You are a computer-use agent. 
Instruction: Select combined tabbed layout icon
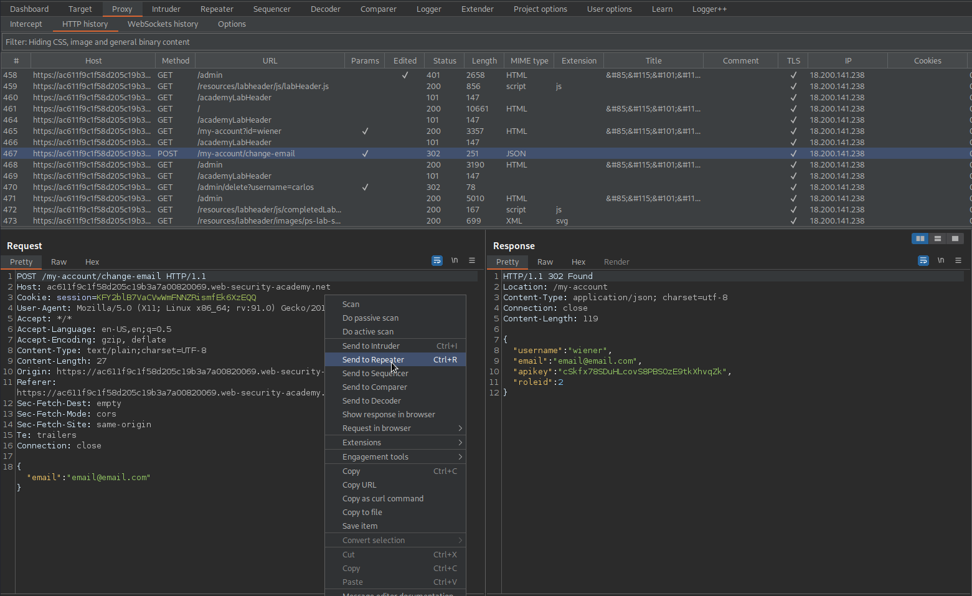(955, 239)
